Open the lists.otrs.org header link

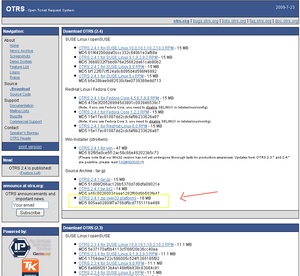234,21
